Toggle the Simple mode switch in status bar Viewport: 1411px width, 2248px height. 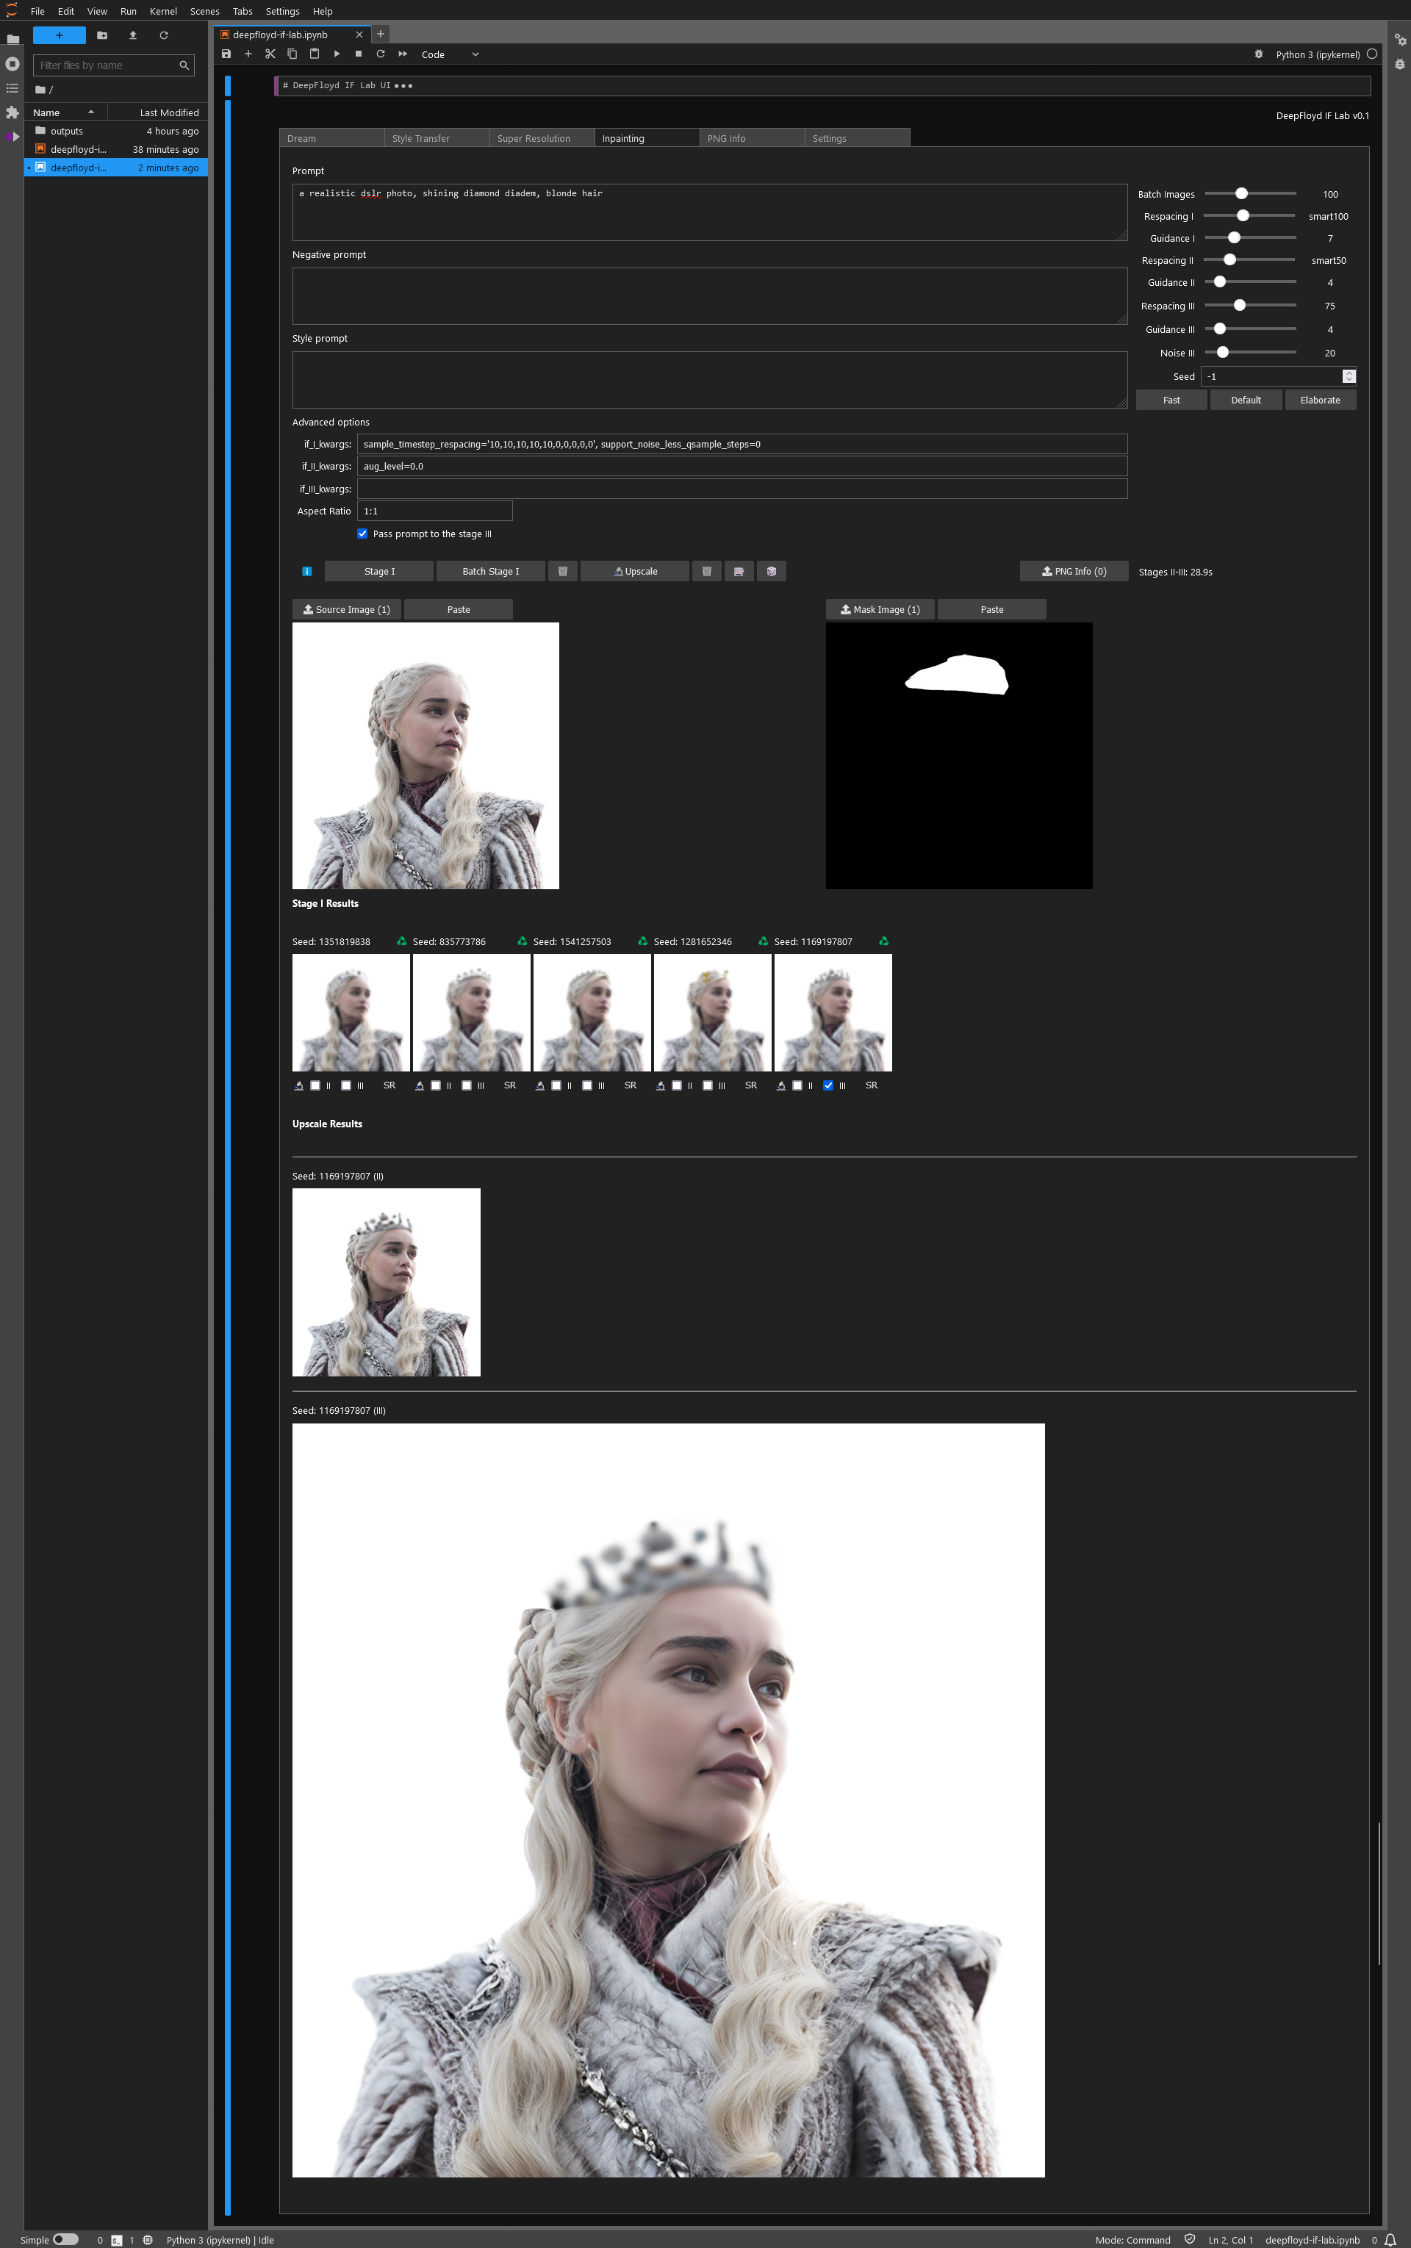[65, 2238]
